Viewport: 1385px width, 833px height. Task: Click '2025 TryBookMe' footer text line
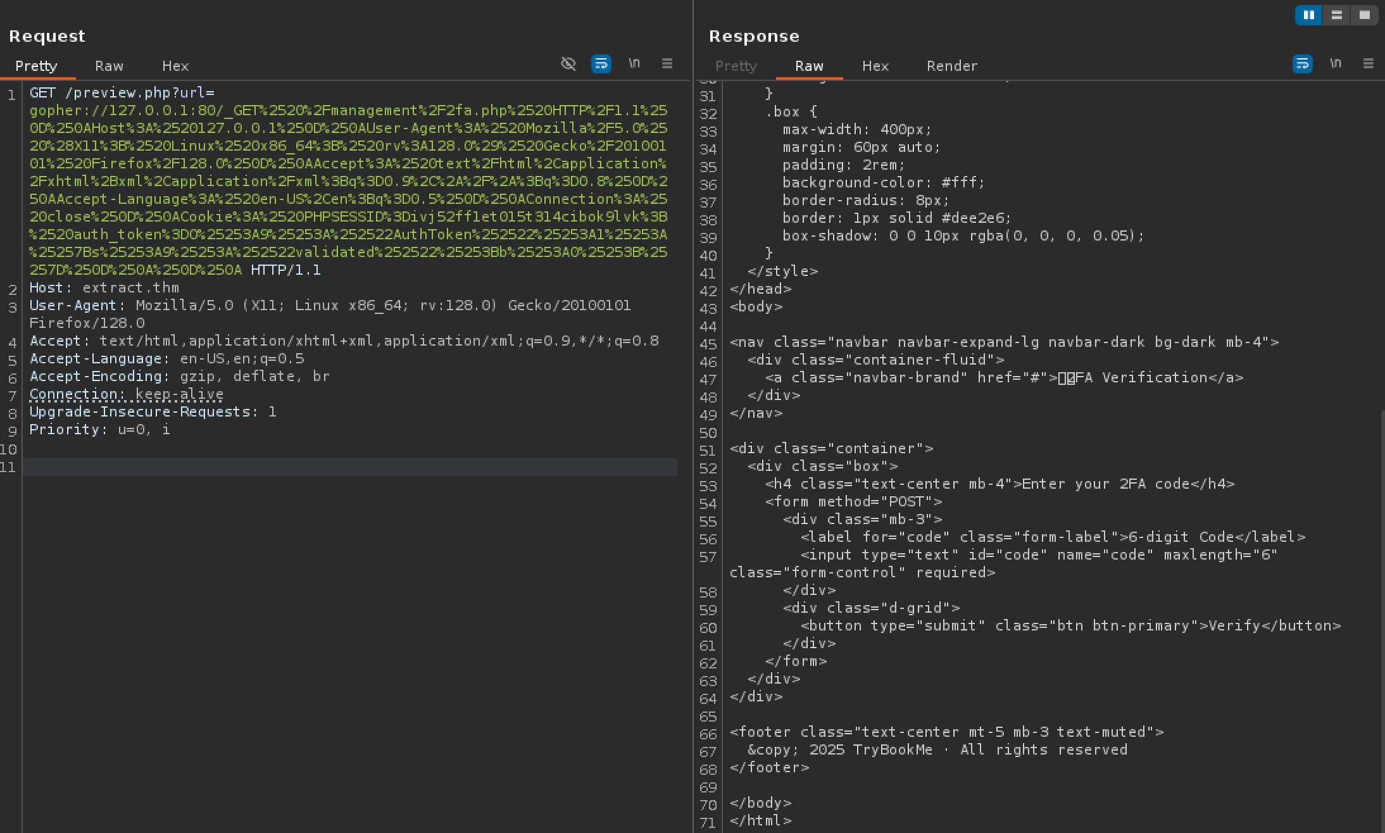click(x=937, y=749)
